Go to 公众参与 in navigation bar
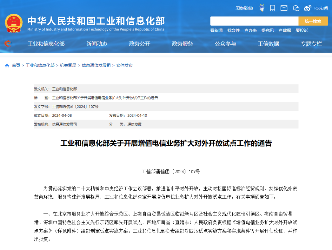332x250 pixels. pyautogui.click(x=225, y=44)
